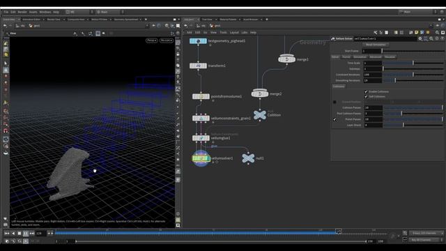This screenshot has width=446, height=251.
Task: Click the Constraint Iterations value field
Action: point(373,75)
